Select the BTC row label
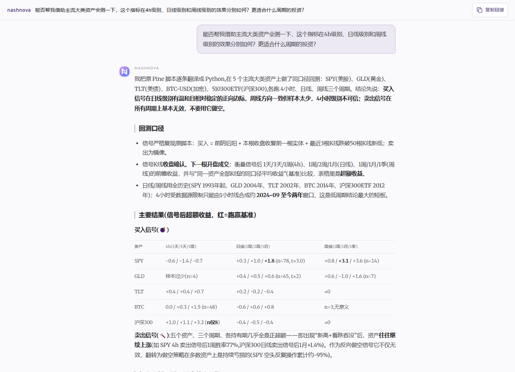 click(139, 307)
